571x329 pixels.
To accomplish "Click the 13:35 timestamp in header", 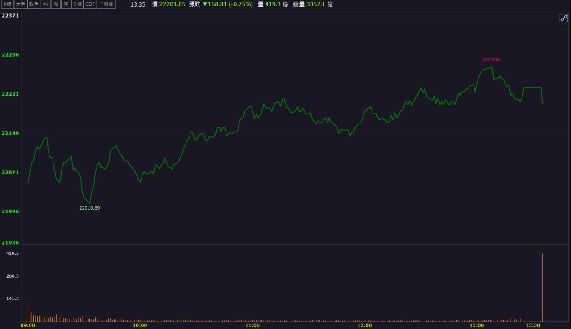I will tap(138, 4).
